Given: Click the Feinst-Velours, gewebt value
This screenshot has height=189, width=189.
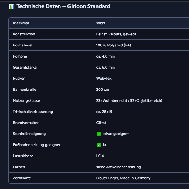Looking at the screenshot, I should coord(116,34).
